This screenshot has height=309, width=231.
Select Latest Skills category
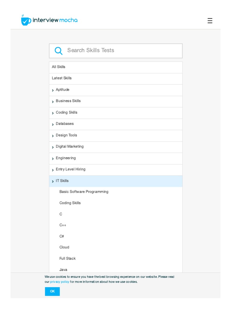pos(116,79)
